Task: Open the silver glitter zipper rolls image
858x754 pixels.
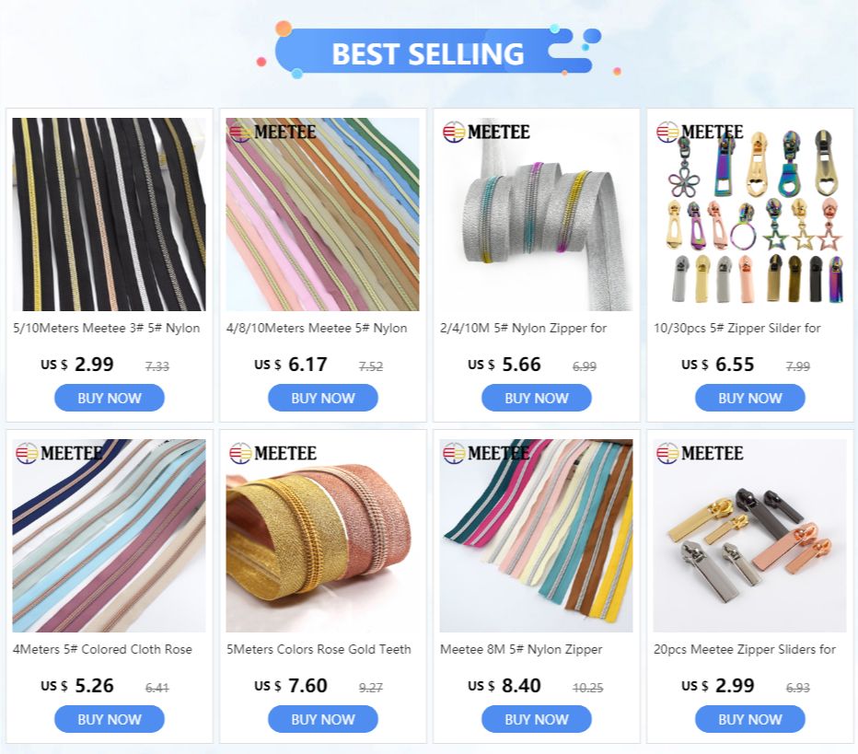Action: pyautogui.click(x=536, y=215)
